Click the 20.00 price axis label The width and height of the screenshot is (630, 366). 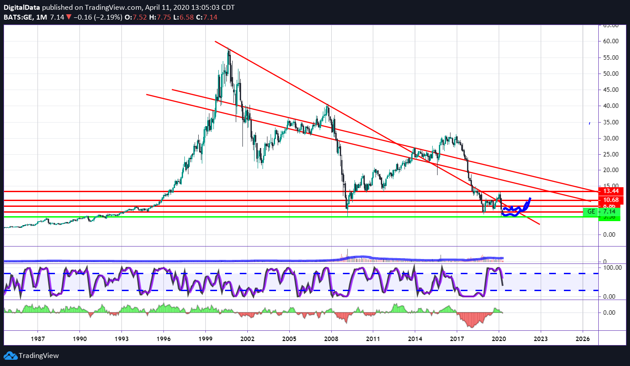coord(611,170)
